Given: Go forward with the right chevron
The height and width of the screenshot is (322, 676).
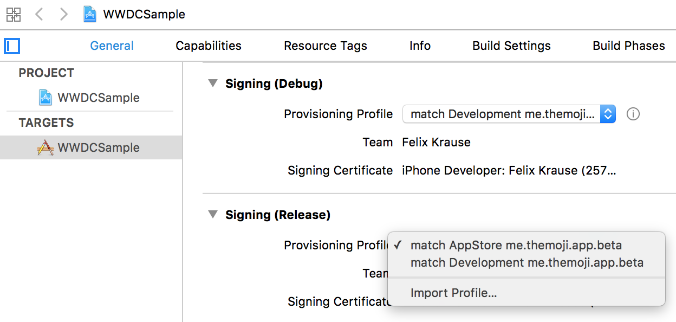Looking at the screenshot, I should tap(64, 14).
